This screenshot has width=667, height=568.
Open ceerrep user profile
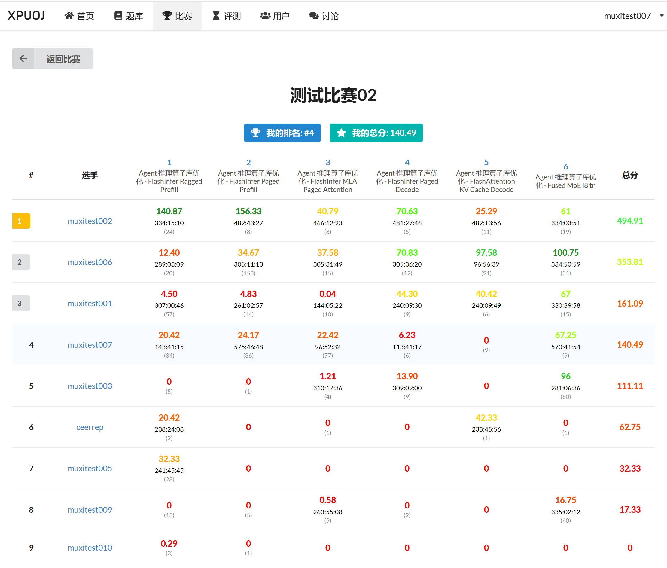(90, 427)
